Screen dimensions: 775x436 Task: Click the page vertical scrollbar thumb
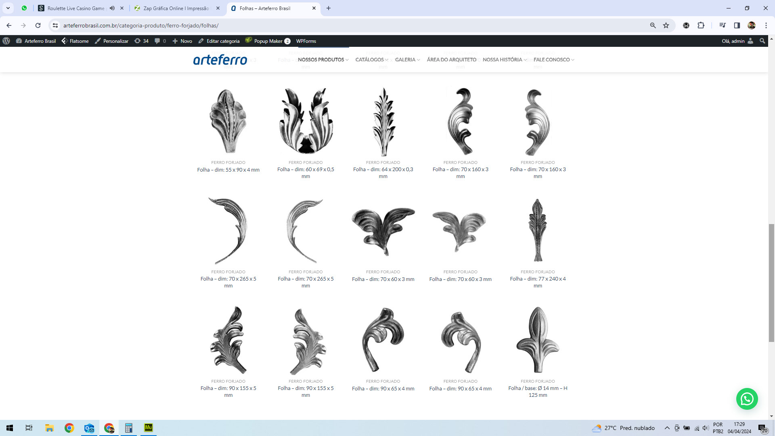pos(771,283)
